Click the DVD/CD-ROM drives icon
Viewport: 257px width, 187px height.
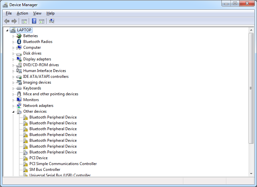point(19,65)
